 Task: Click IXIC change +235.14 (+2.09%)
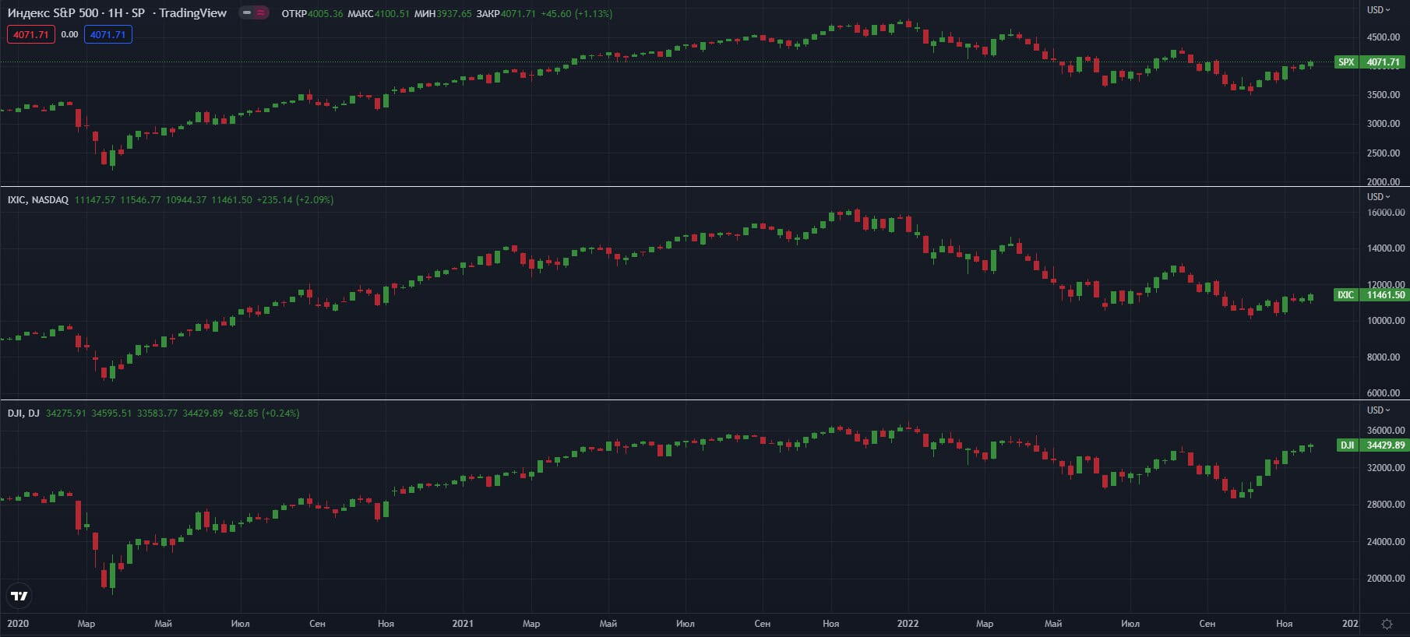295,200
